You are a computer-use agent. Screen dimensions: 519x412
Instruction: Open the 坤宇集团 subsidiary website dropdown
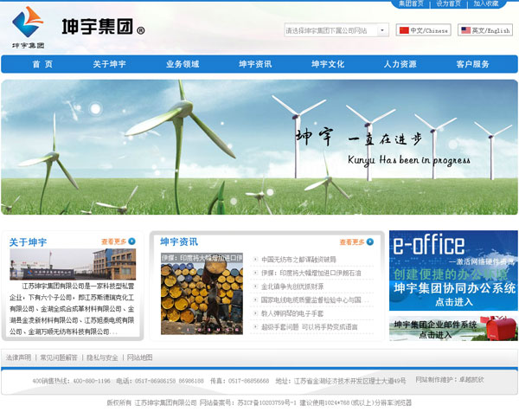[336, 30]
